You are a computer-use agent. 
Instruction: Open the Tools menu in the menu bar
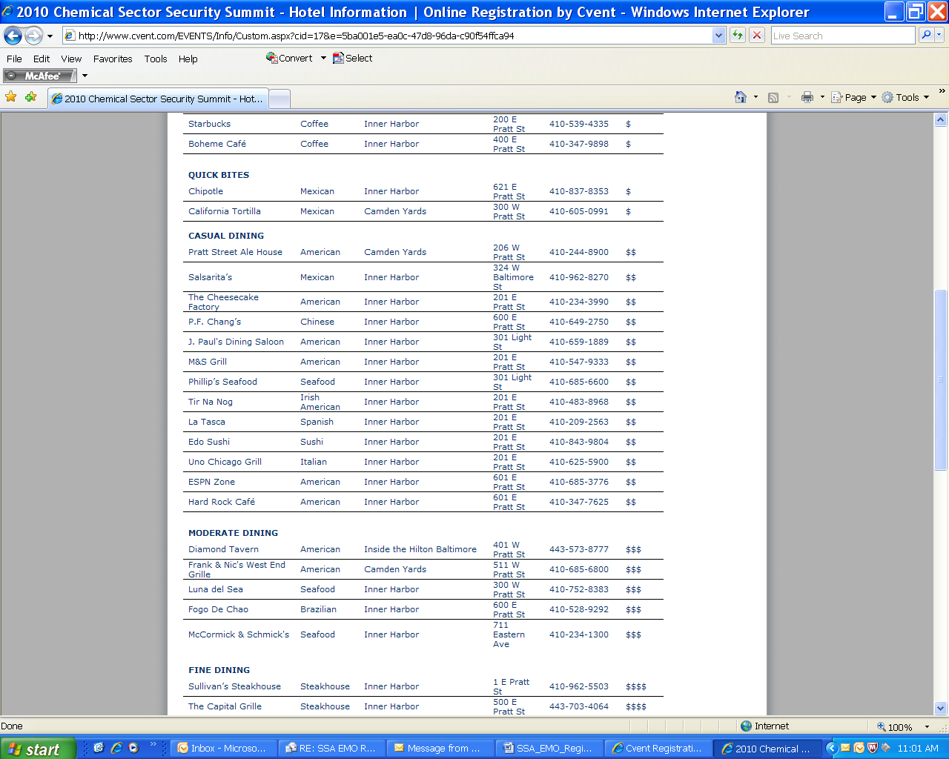click(x=156, y=59)
